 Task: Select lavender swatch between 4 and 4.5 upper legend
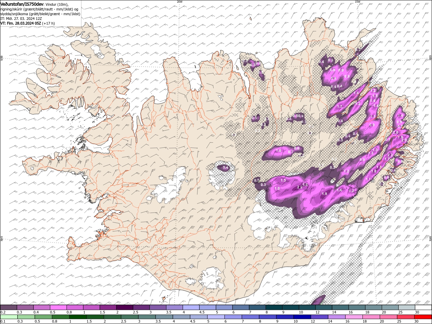click(x=191, y=307)
